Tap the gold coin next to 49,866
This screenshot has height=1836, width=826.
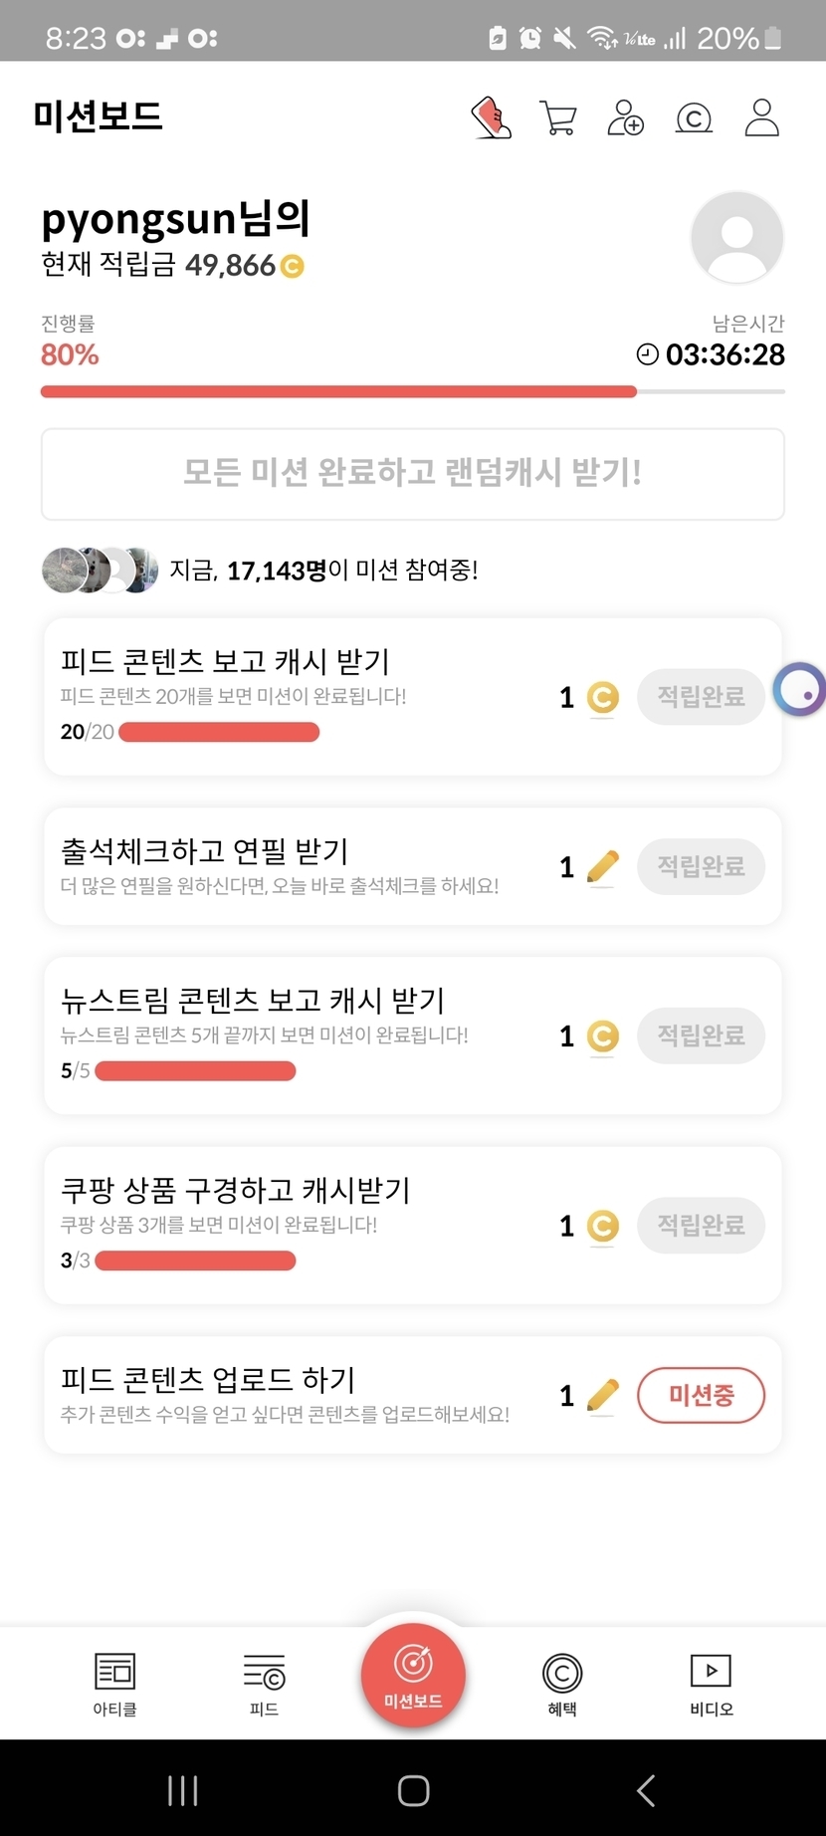(x=293, y=266)
